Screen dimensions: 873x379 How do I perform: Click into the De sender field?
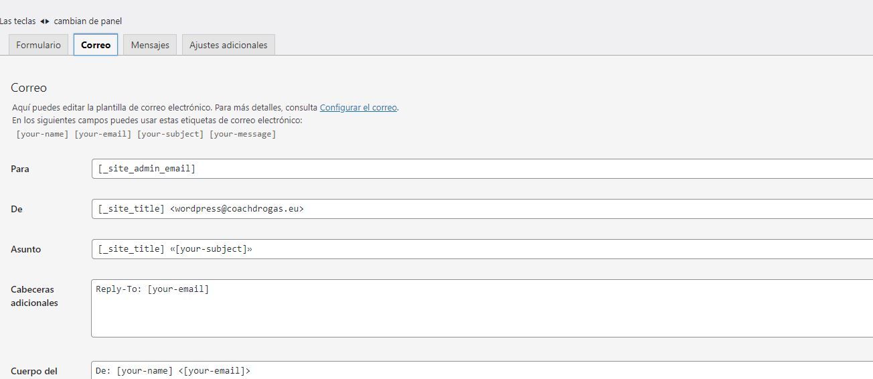[482, 209]
